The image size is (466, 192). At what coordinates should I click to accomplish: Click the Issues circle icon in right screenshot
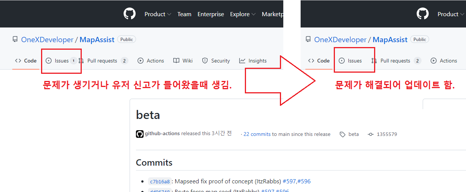coord(342,61)
